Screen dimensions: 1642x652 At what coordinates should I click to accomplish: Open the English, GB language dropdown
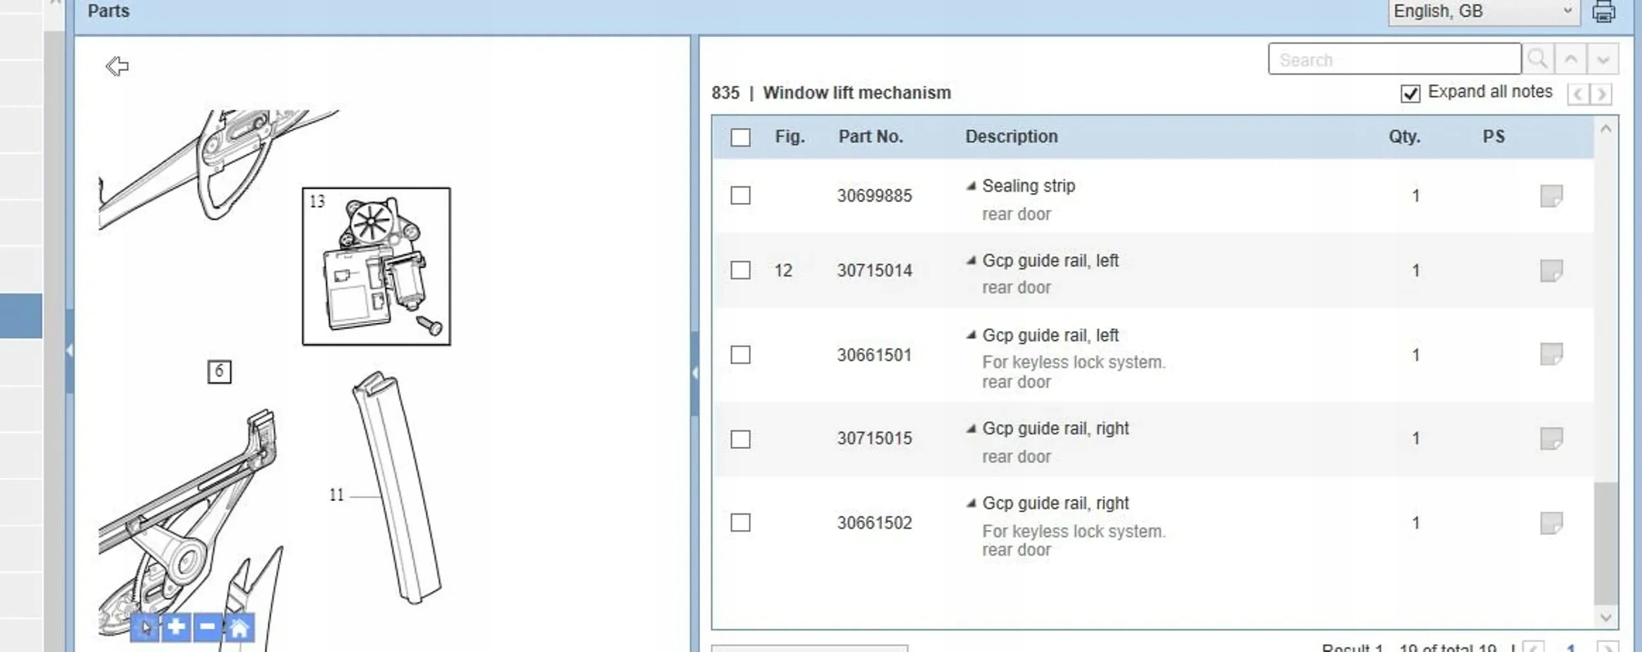coord(1484,12)
